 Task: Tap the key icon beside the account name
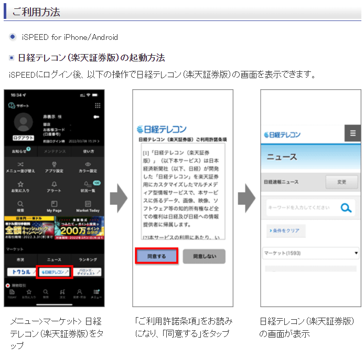pos(96,117)
